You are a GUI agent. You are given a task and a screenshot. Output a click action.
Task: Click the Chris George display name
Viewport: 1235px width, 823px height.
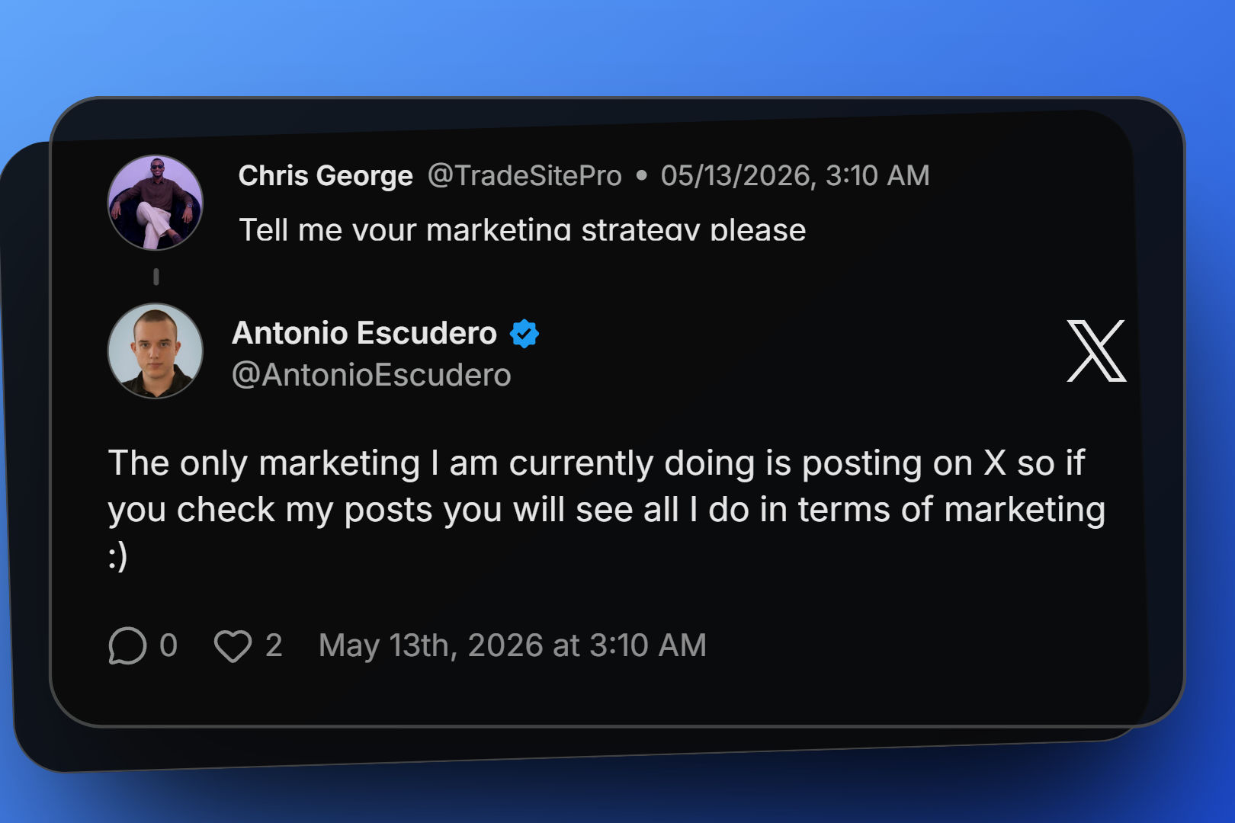click(326, 176)
